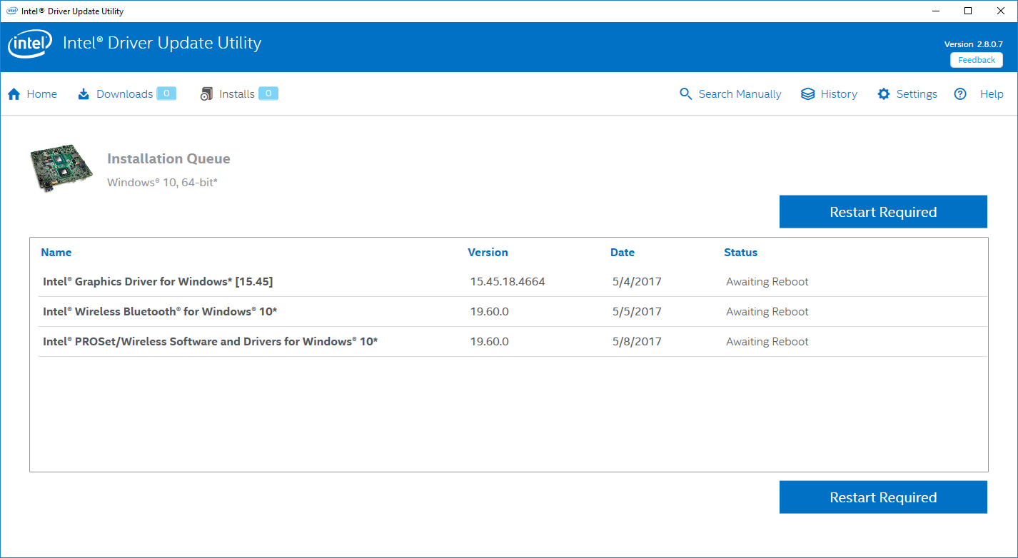Click the Version 2.8.0.7 label
1018x558 pixels.
(x=974, y=44)
